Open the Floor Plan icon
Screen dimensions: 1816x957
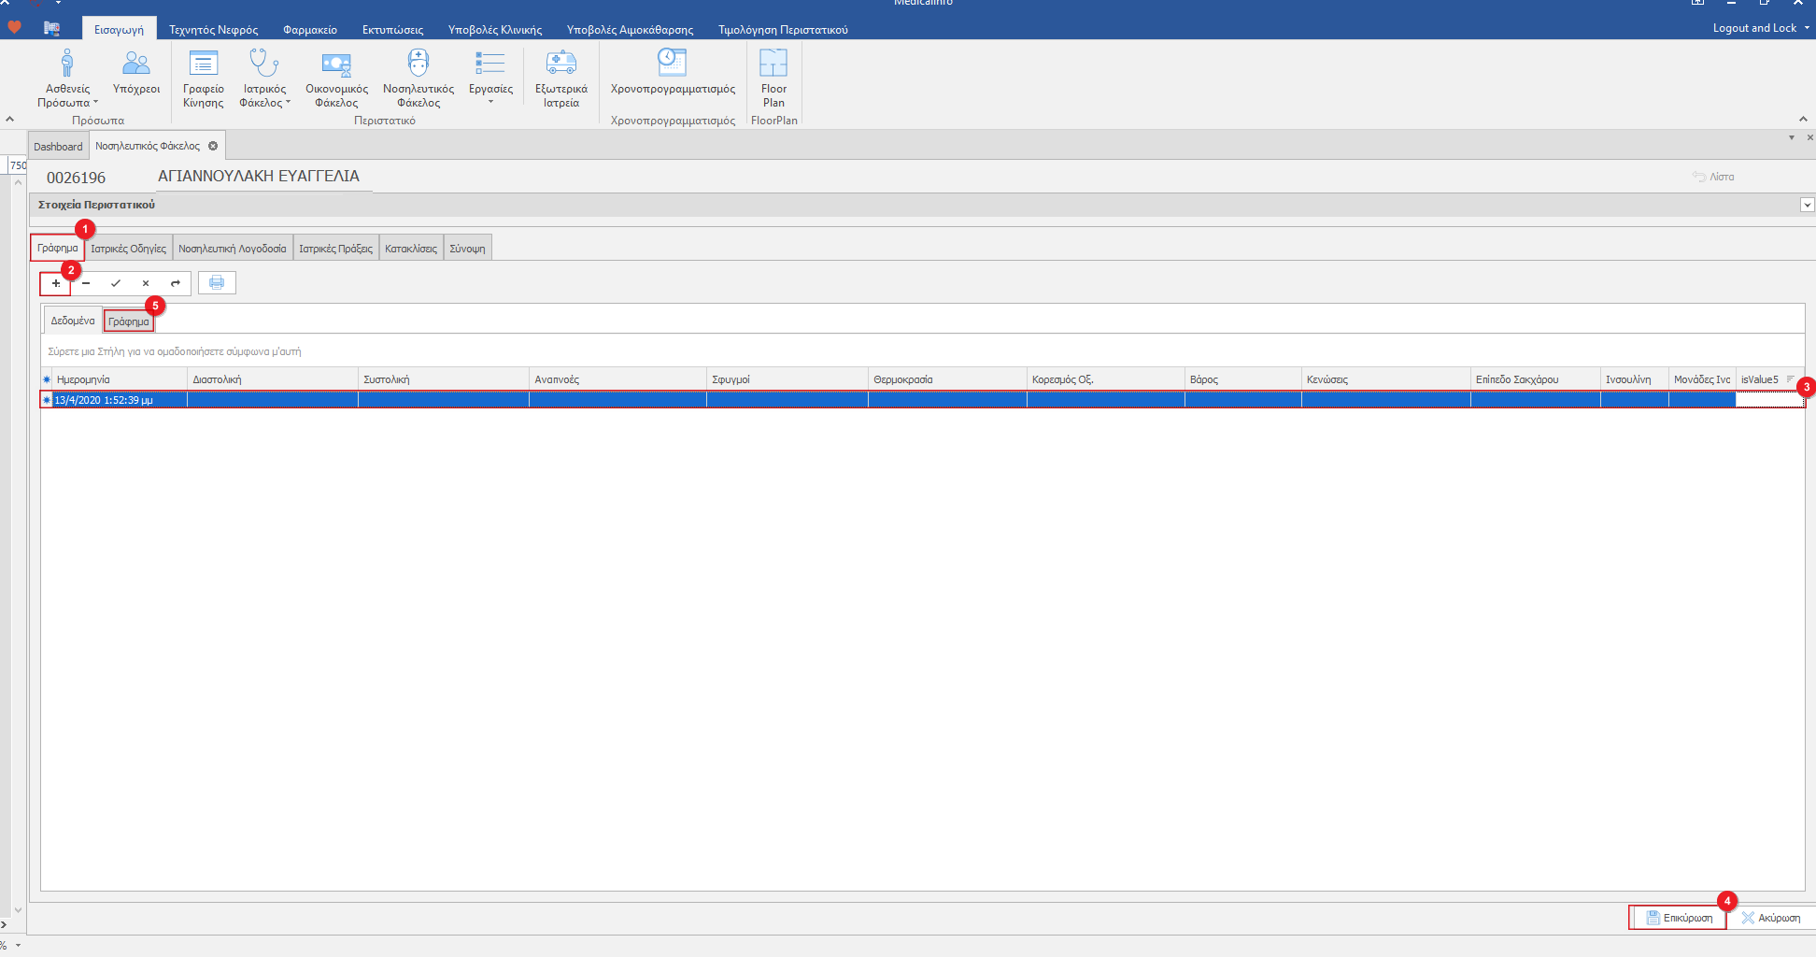[773, 65]
